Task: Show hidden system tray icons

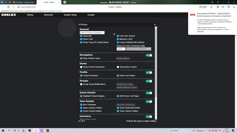Action: coord(206,130)
